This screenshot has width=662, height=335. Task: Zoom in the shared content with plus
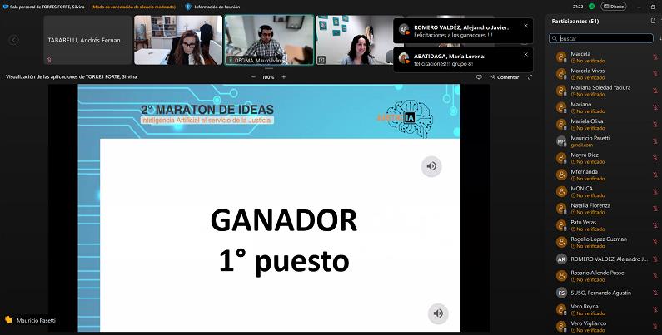coord(283,77)
